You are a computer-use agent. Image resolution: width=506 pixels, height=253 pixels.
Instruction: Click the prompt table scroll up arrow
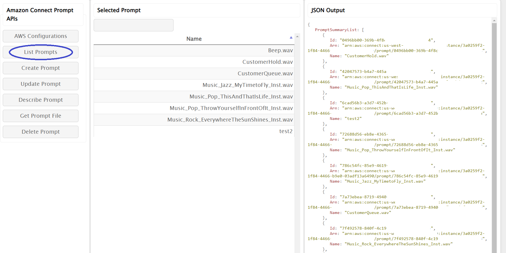pyautogui.click(x=297, y=36)
